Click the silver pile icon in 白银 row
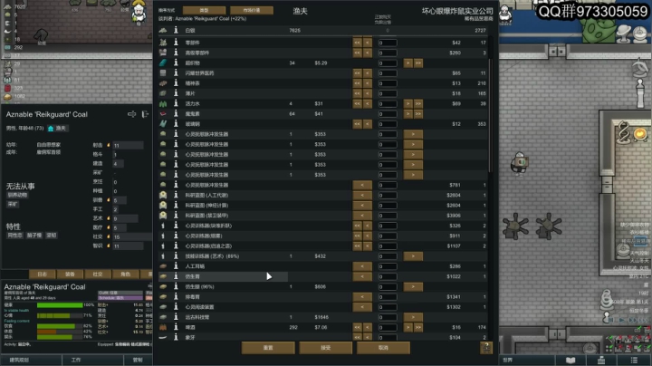 tap(163, 30)
